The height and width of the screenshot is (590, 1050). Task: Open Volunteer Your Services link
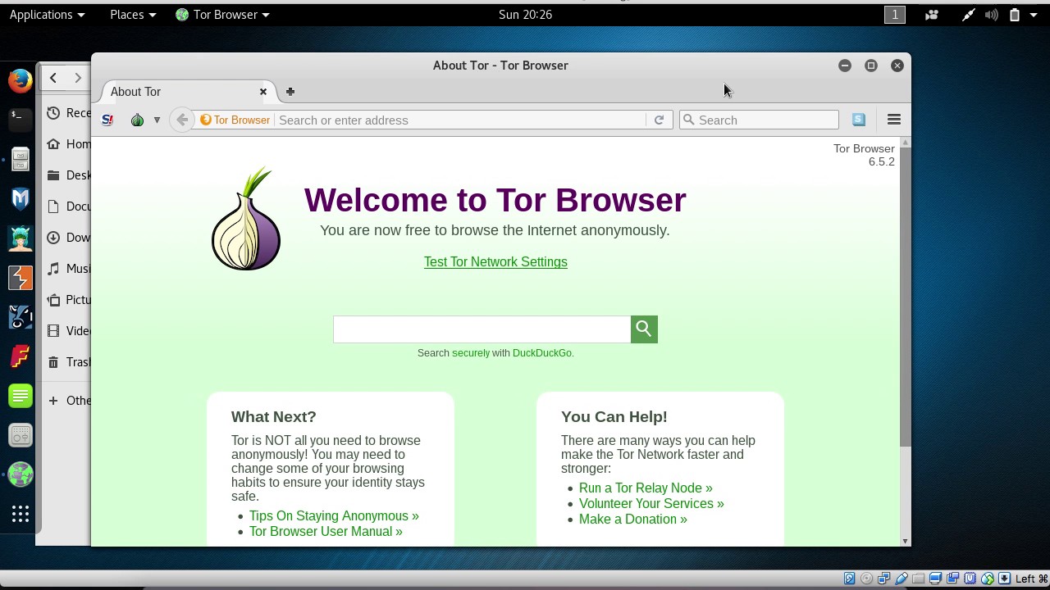[x=651, y=503]
